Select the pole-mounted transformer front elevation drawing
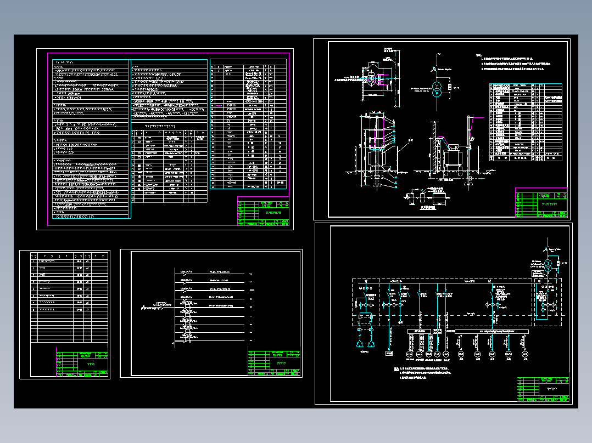 pyautogui.click(x=377, y=149)
